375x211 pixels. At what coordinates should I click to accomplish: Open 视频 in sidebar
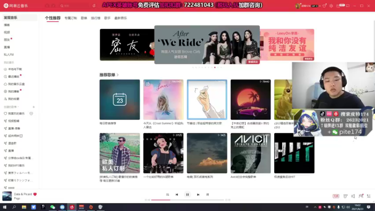(x=7, y=32)
